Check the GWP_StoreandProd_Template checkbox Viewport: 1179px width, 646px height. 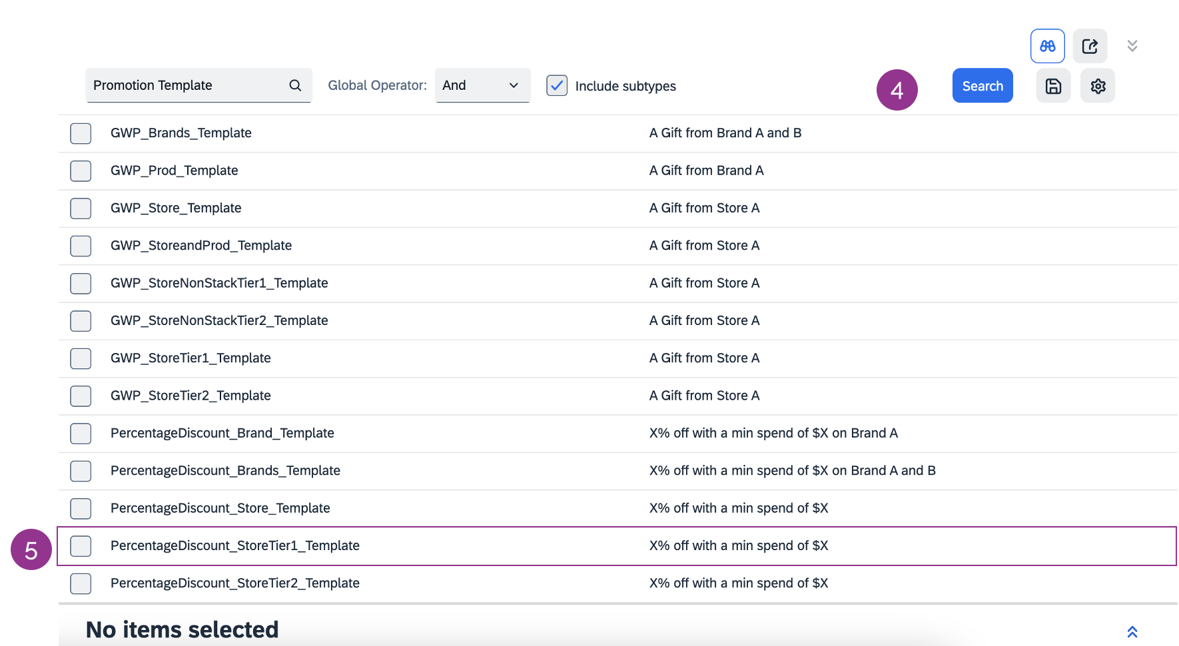coord(81,246)
